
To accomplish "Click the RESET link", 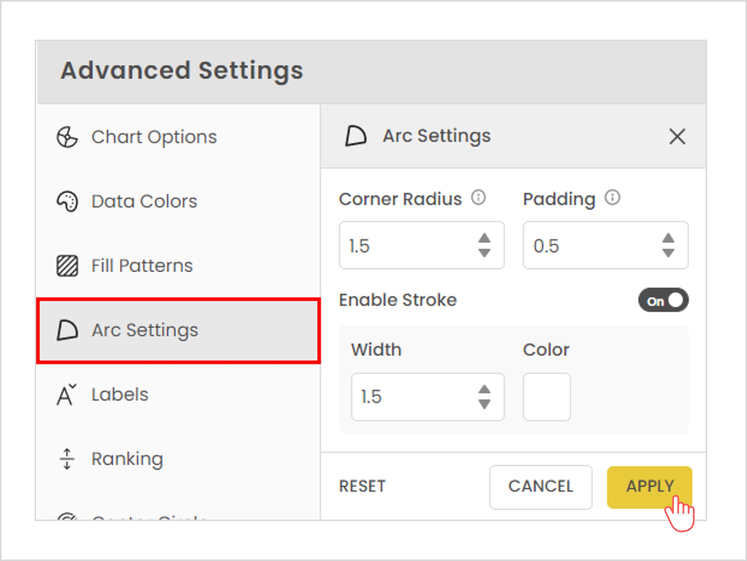I will (x=362, y=487).
